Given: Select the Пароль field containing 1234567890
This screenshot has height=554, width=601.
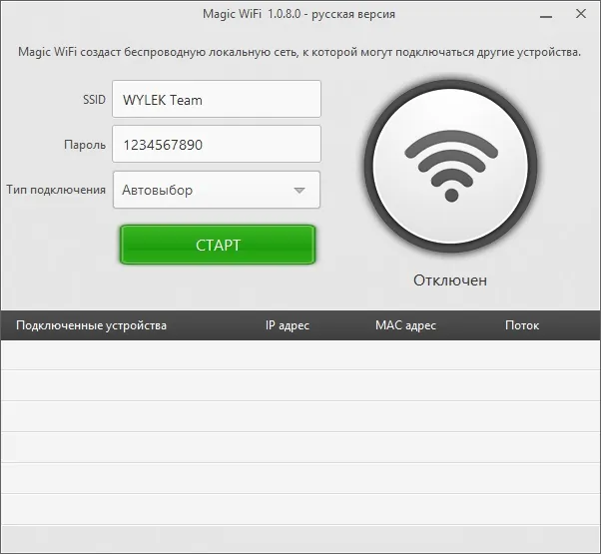Looking at the screenshot, I should coord(217,144).
